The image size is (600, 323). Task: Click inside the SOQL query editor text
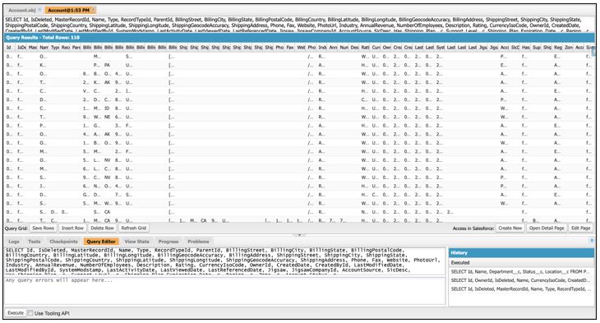[x=224, y=261]
